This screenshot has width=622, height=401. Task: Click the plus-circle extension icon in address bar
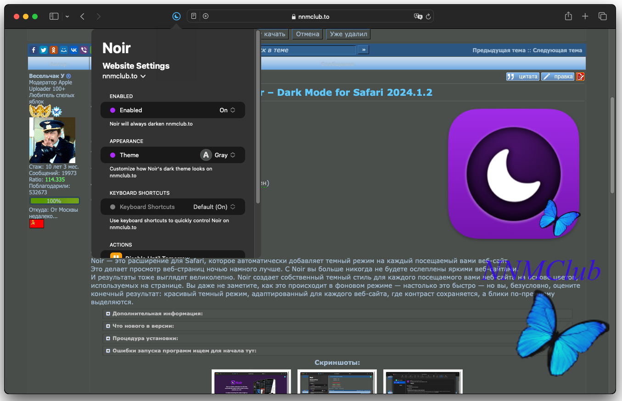pyautogui.click(x=206, y=16)
